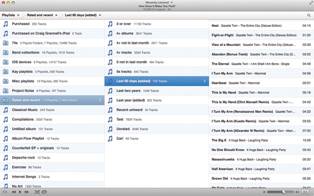Select the track Massachusetts

point(261,160)
